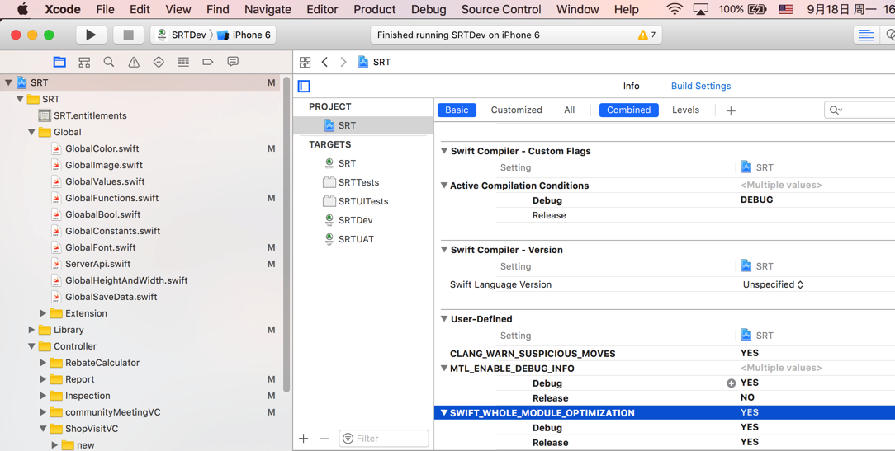Open the Test navigator diamond icon

coord(159,62)
